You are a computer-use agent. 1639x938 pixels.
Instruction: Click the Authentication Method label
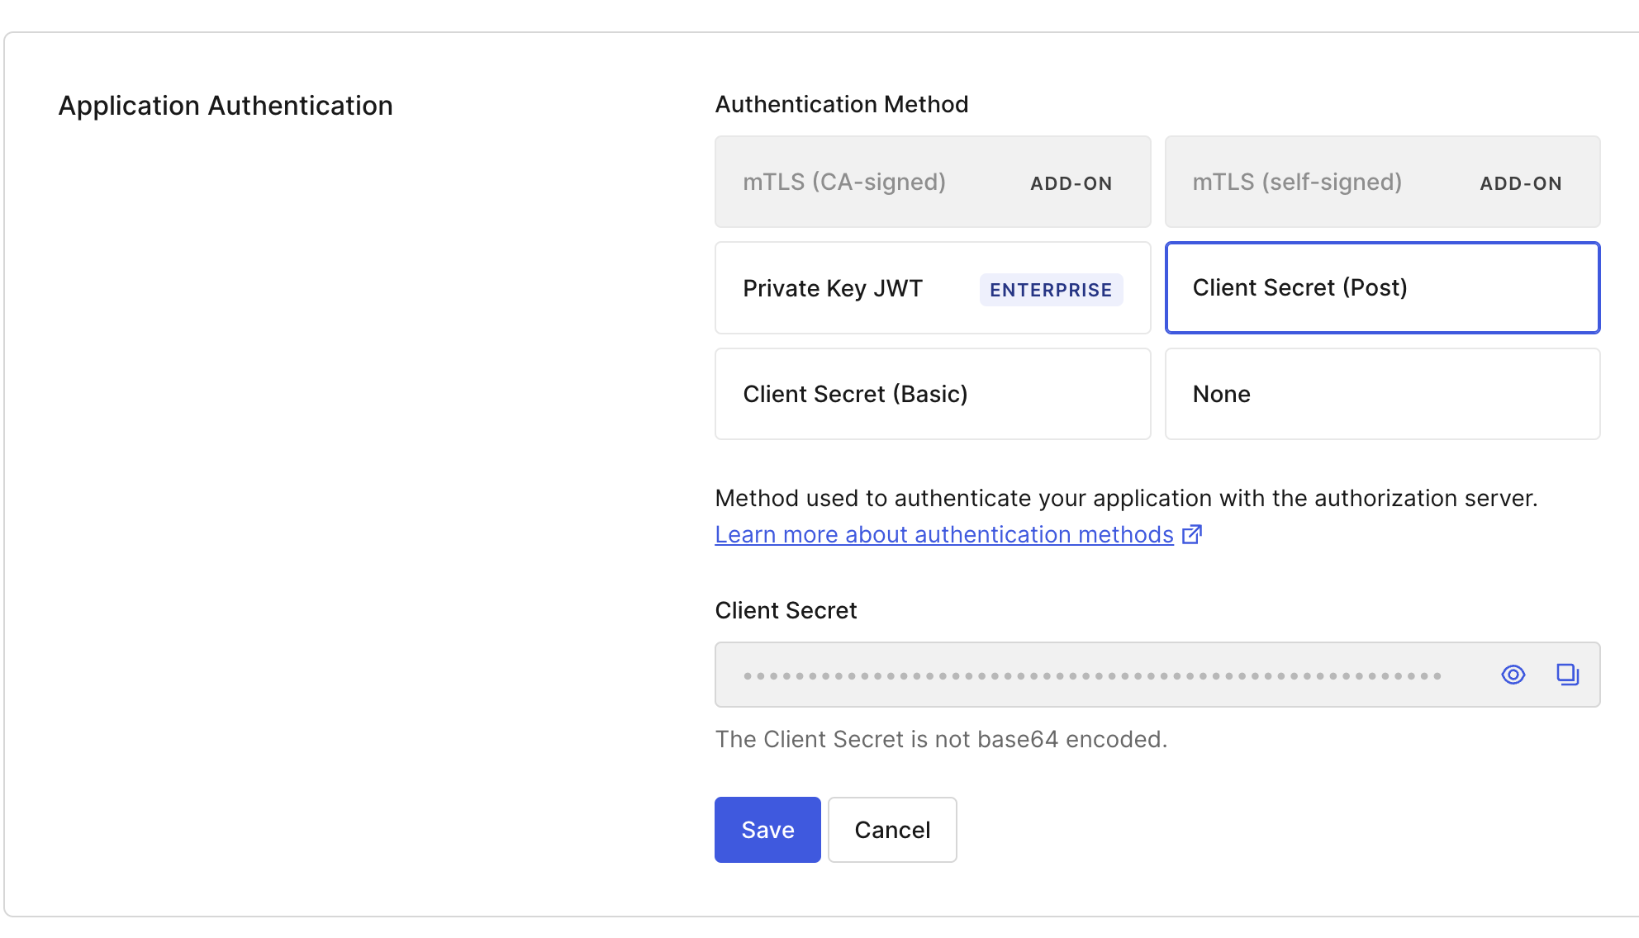[842, 104]
